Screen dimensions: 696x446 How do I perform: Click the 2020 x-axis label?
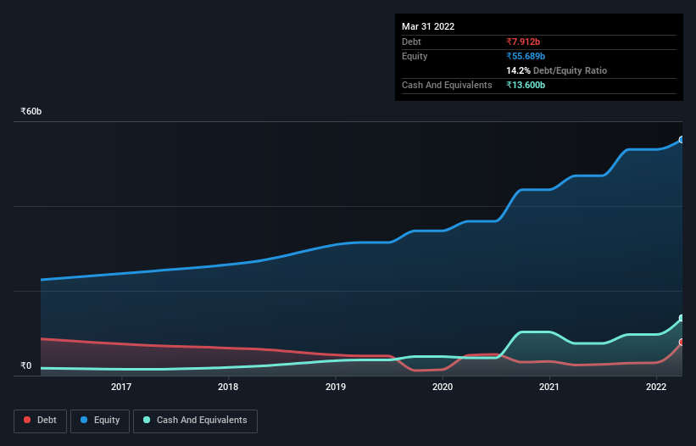point(443,387)
